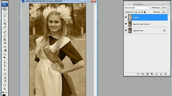Hide the Задний план (копия) layer
This screenshot has height=96, width=172.
(x=126, y=24)
